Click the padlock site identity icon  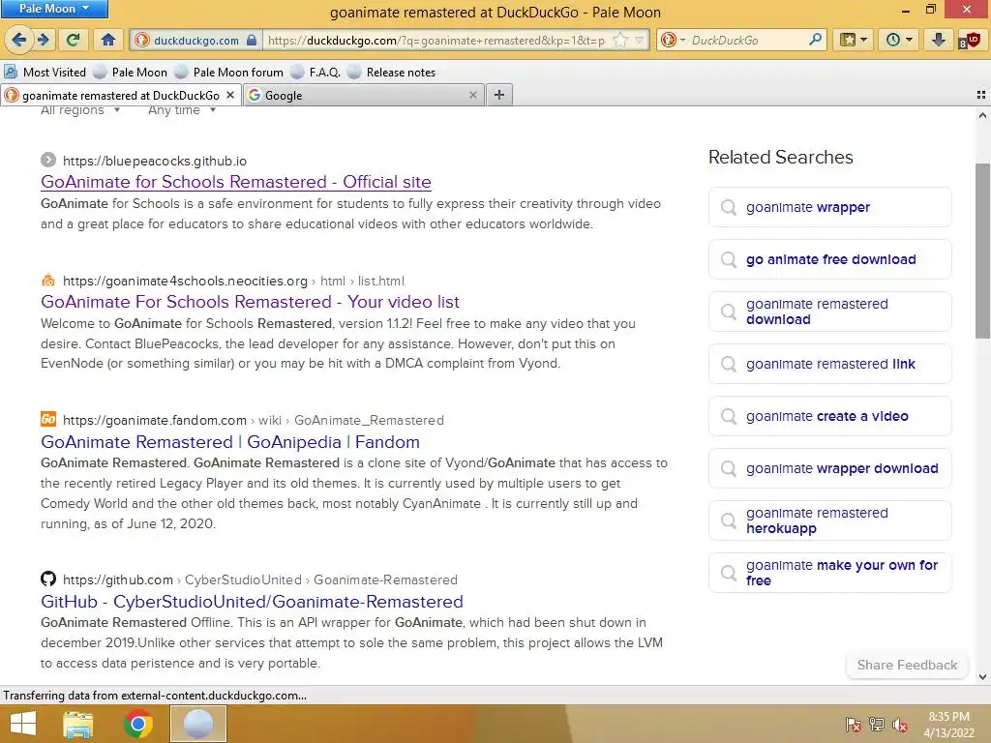[252, 40]
